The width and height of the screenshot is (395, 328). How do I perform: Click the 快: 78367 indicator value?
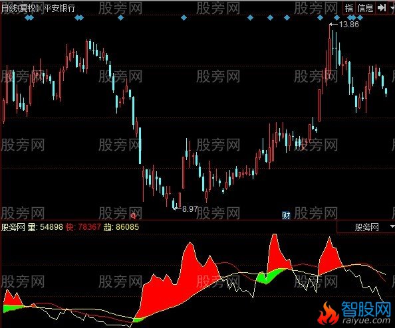(83, 227)
